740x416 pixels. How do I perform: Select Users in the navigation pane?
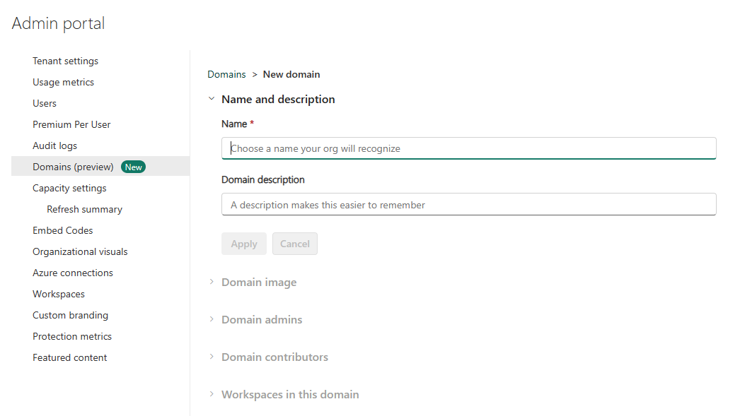(x=45, y=103)
